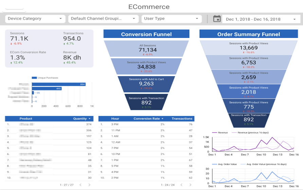Screen dimensions: 303x190
Task: Go to previous page of Product table
Action: [x=81, y=185]
